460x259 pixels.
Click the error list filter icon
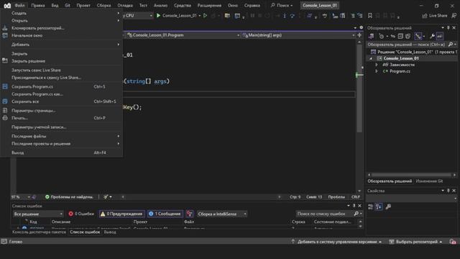(190, 214)
